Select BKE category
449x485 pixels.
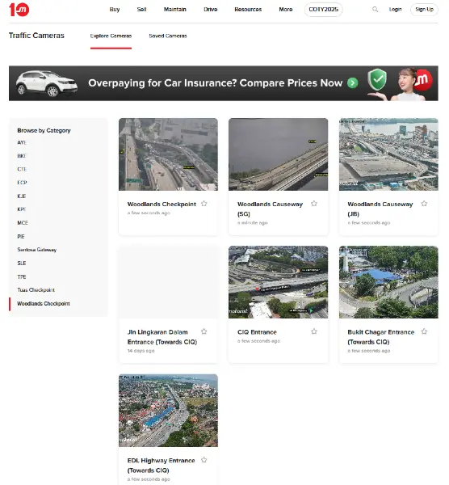(x=22, y=156)
